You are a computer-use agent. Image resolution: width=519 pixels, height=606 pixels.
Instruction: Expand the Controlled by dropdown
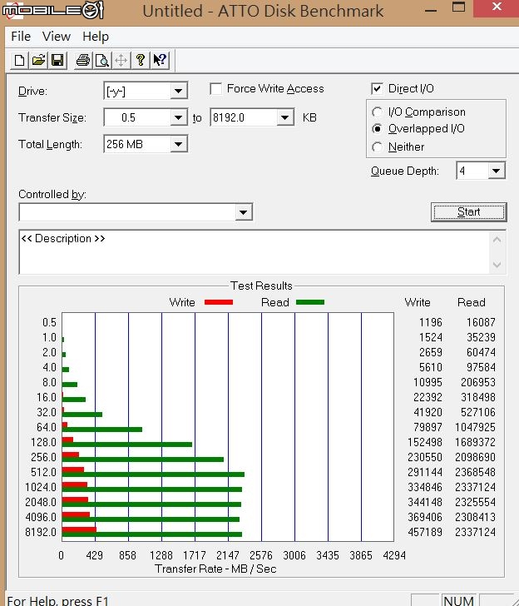click(x=243, y=212)
